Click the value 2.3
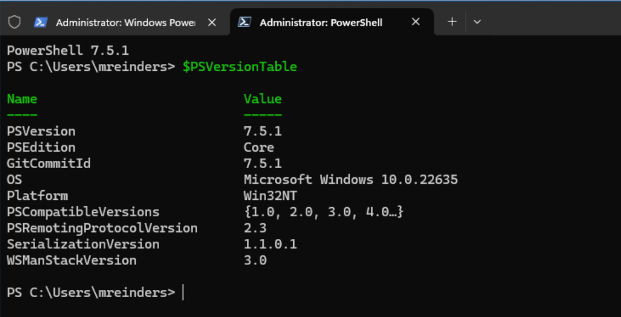 tap(255, 228)
